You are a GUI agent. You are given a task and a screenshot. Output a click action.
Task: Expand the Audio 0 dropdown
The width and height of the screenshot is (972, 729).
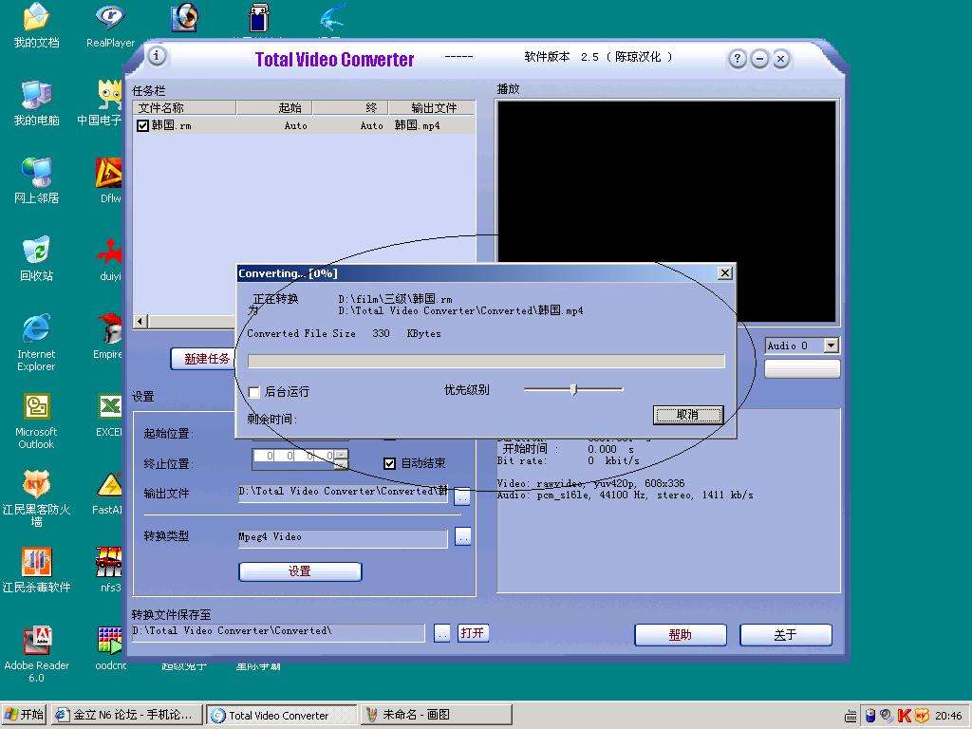[831, 346]
